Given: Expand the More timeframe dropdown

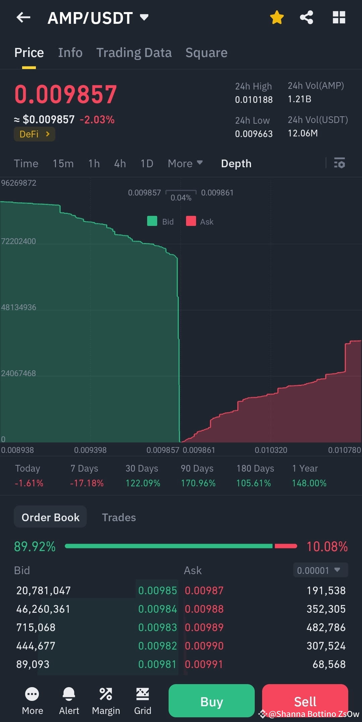Looking at the screenshot, I should (185, 164).
